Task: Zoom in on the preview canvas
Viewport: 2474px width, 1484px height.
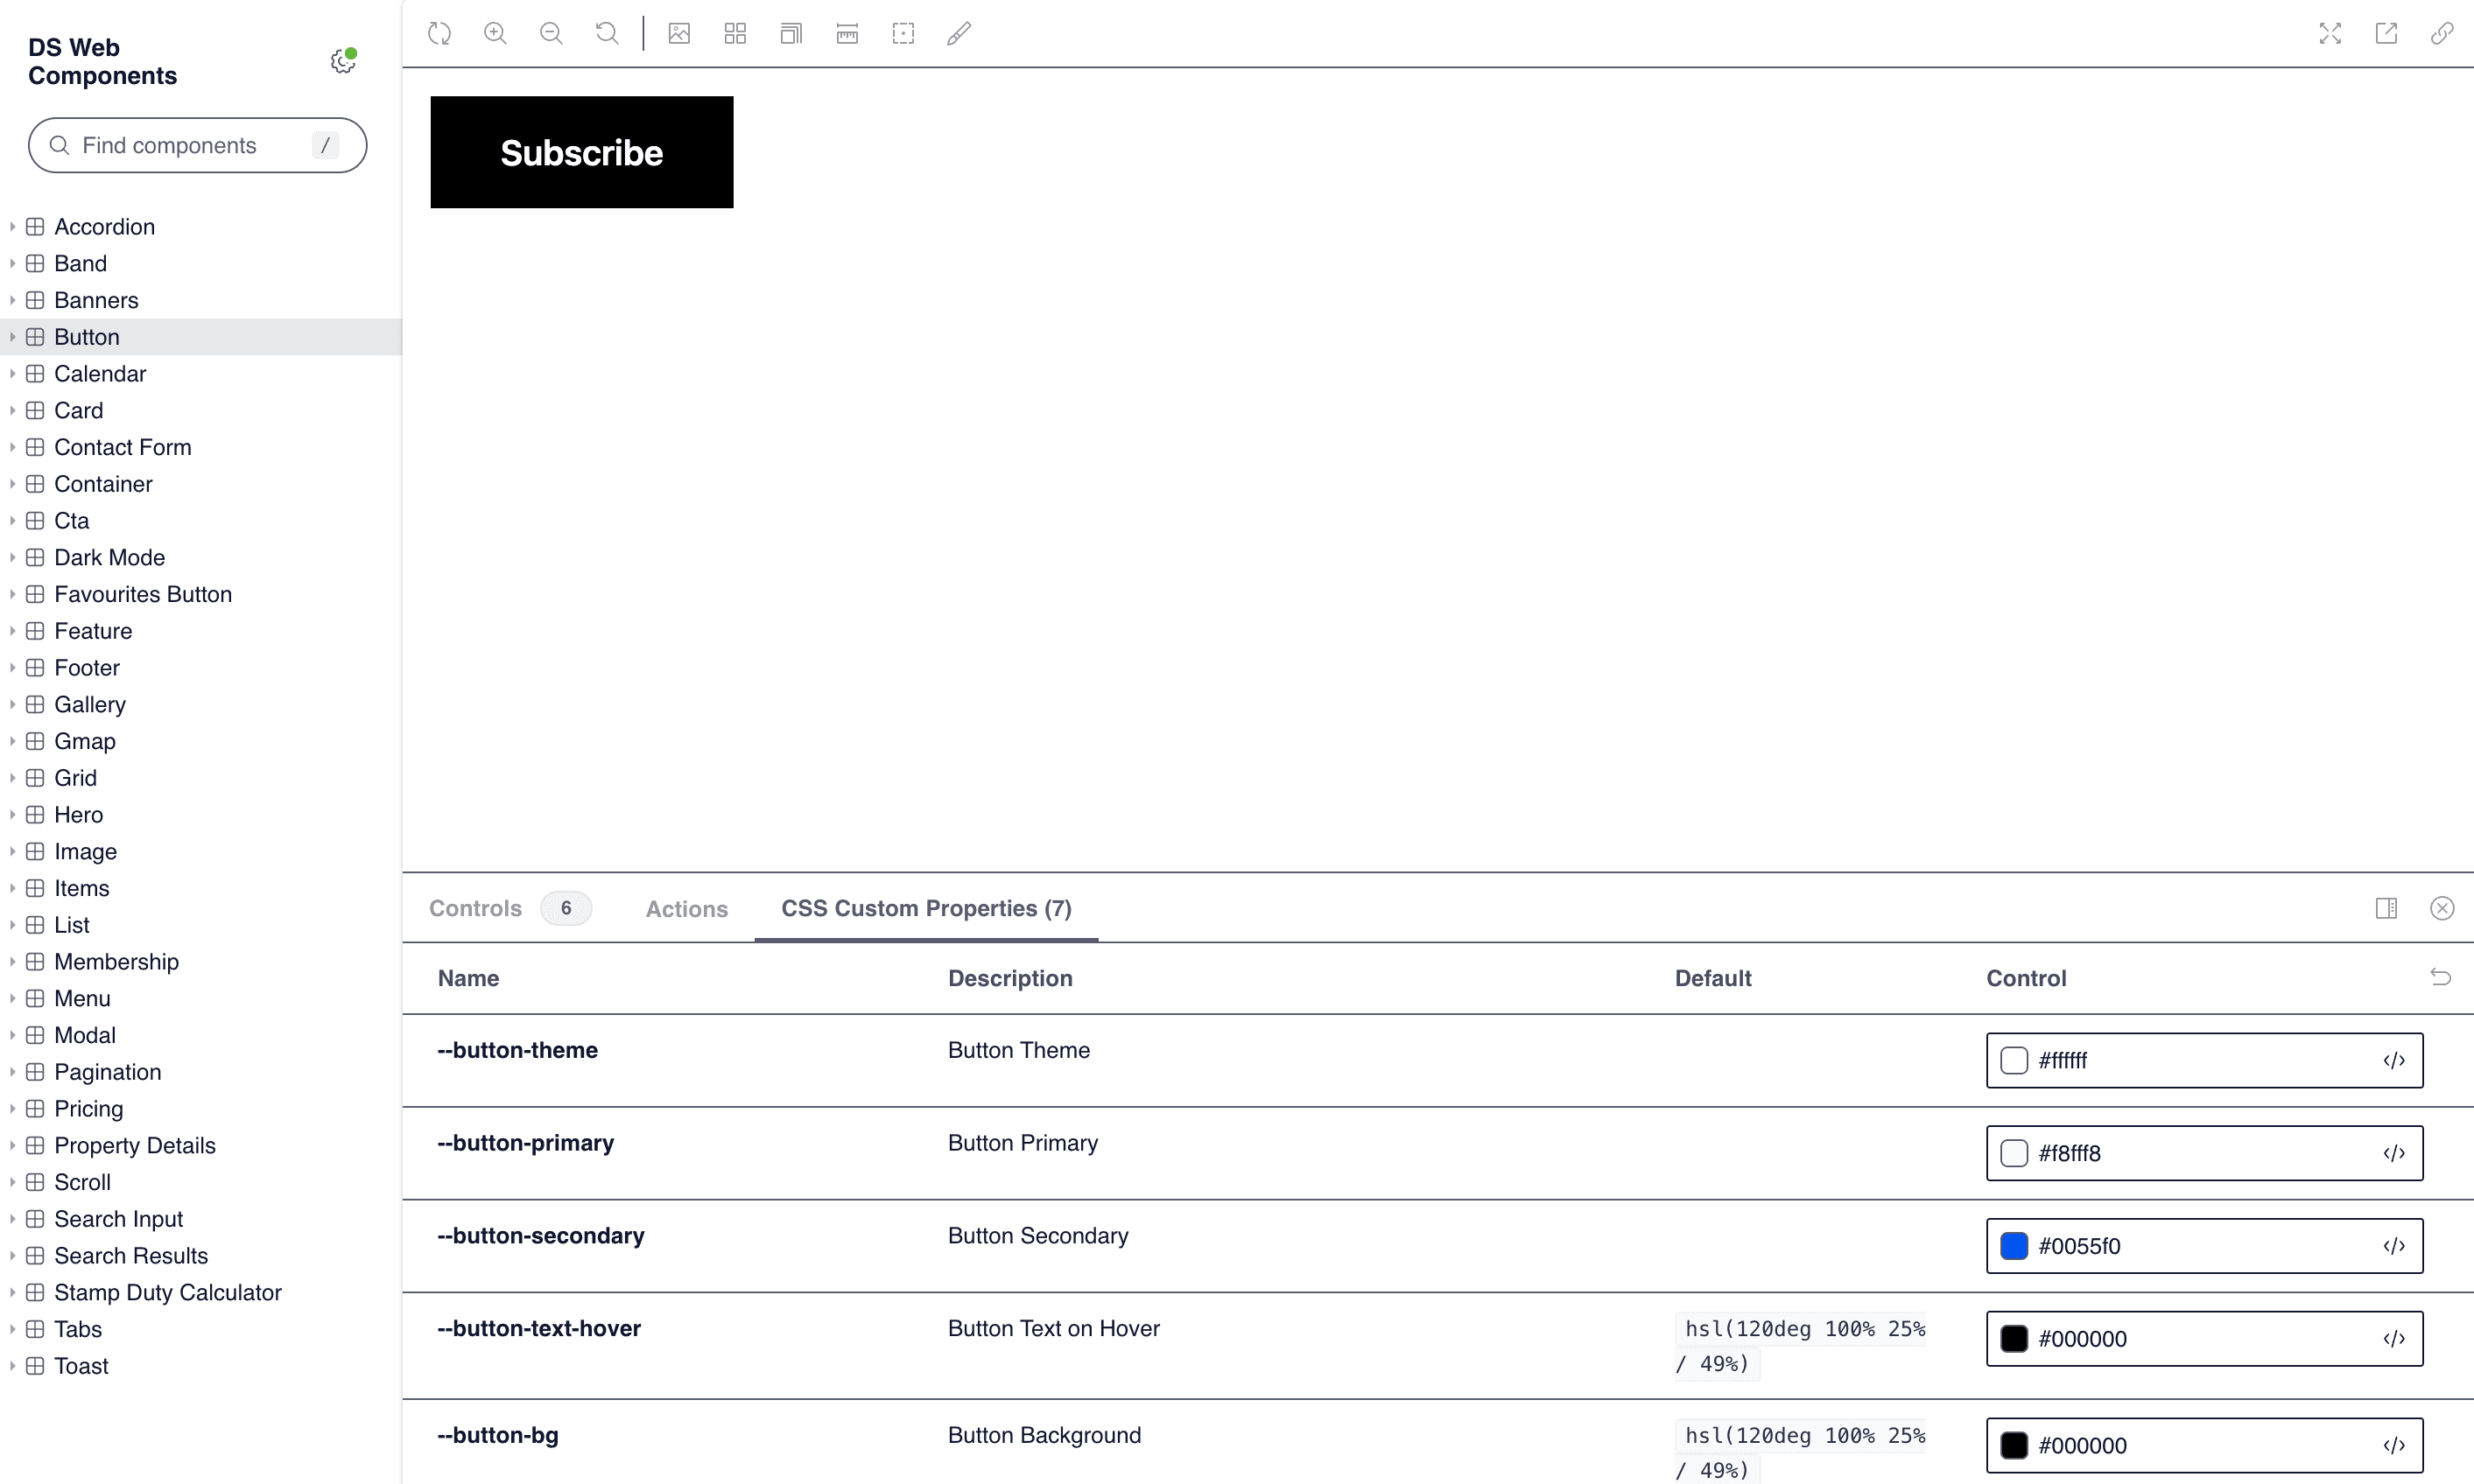Action: coord(496,33)
